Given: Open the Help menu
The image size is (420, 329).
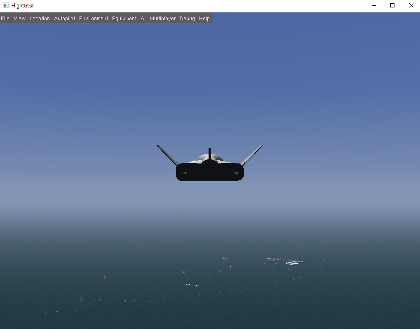Looking at the screenshot, I should pos(204,19).
